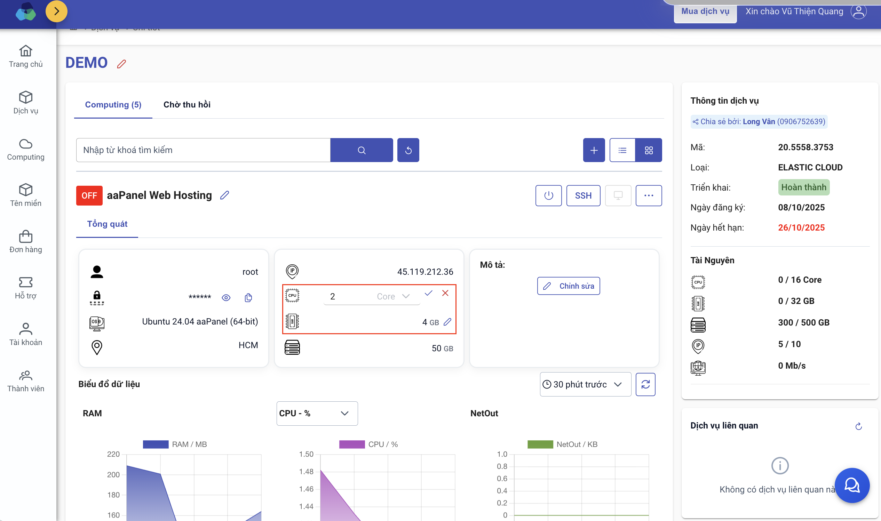Copy the root password to clipboard
The width and height of the screenshot is (881, 521).
tap(248, 298)
